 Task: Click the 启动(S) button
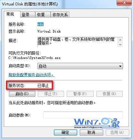click(22, 94)
